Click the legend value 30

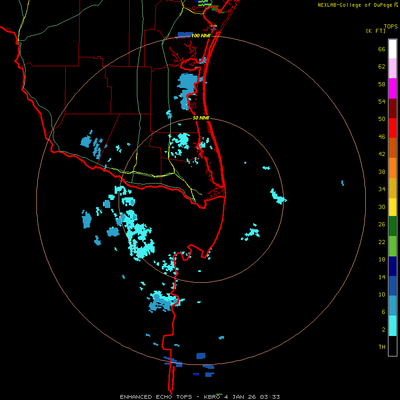pos(382,207)
